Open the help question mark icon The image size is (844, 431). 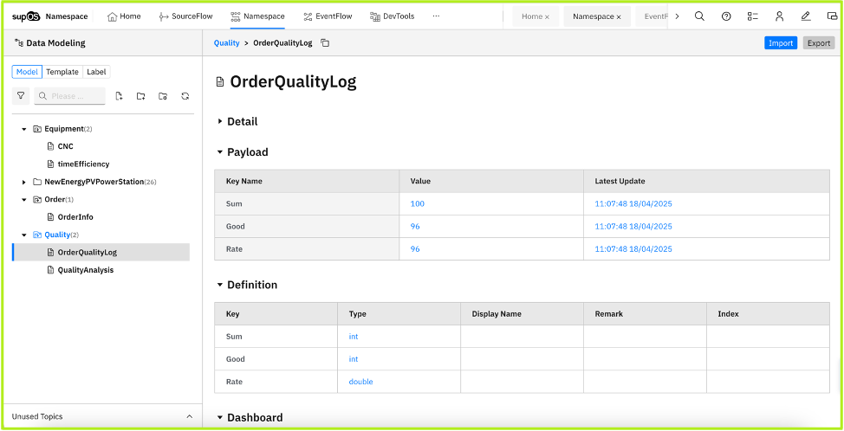pos(725,16)
